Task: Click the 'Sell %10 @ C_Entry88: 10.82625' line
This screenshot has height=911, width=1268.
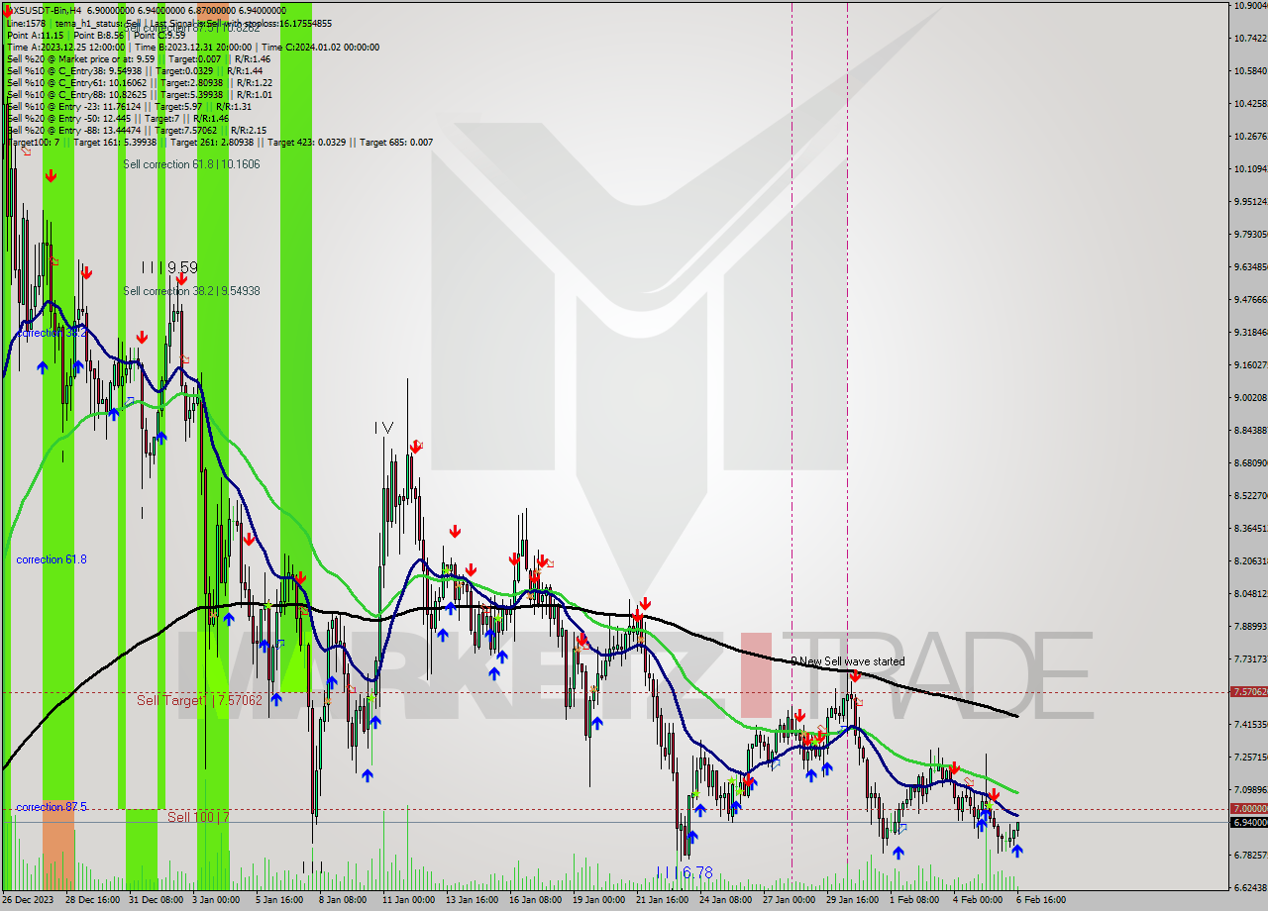Action: (139, 95)
